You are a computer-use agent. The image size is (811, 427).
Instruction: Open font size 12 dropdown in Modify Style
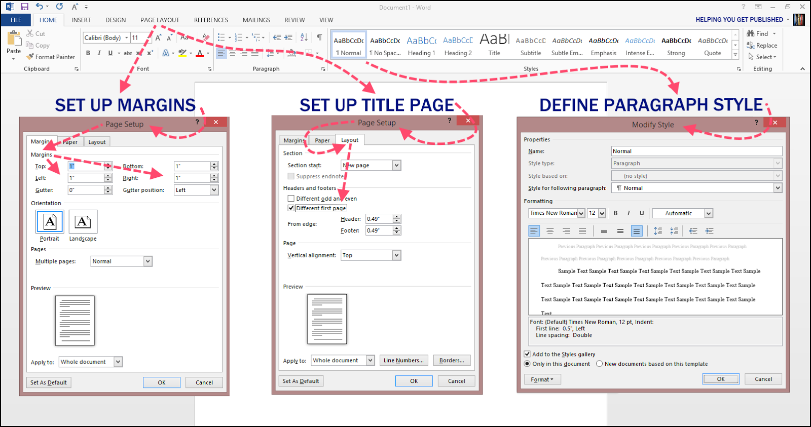pyautogui.click(x=602, y=213)
